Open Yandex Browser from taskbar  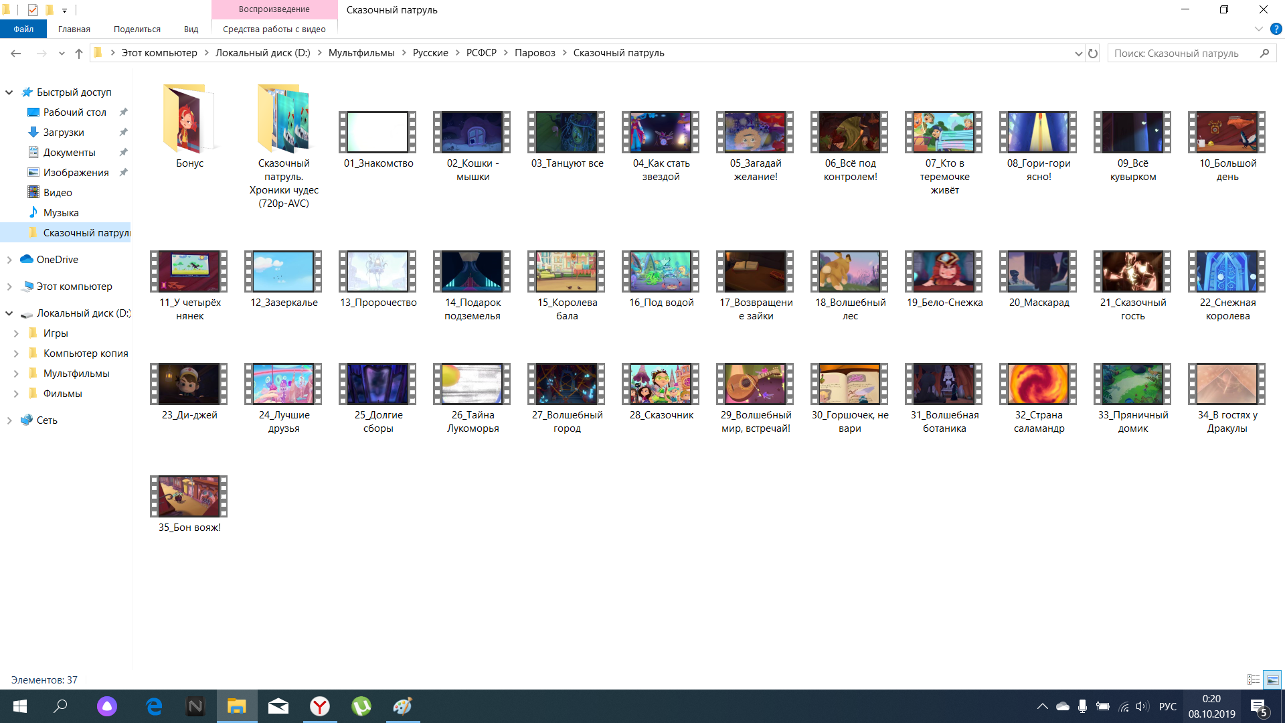320,706
